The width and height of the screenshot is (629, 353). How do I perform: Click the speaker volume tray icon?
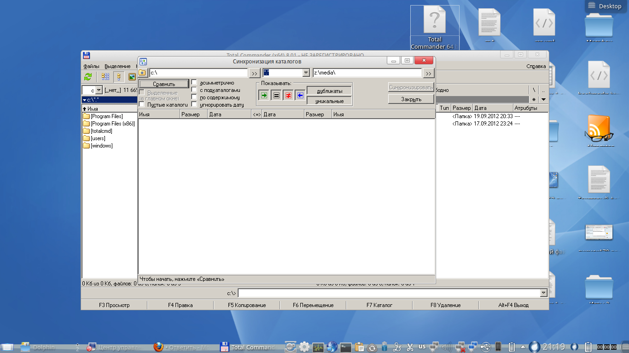[446, 347]
